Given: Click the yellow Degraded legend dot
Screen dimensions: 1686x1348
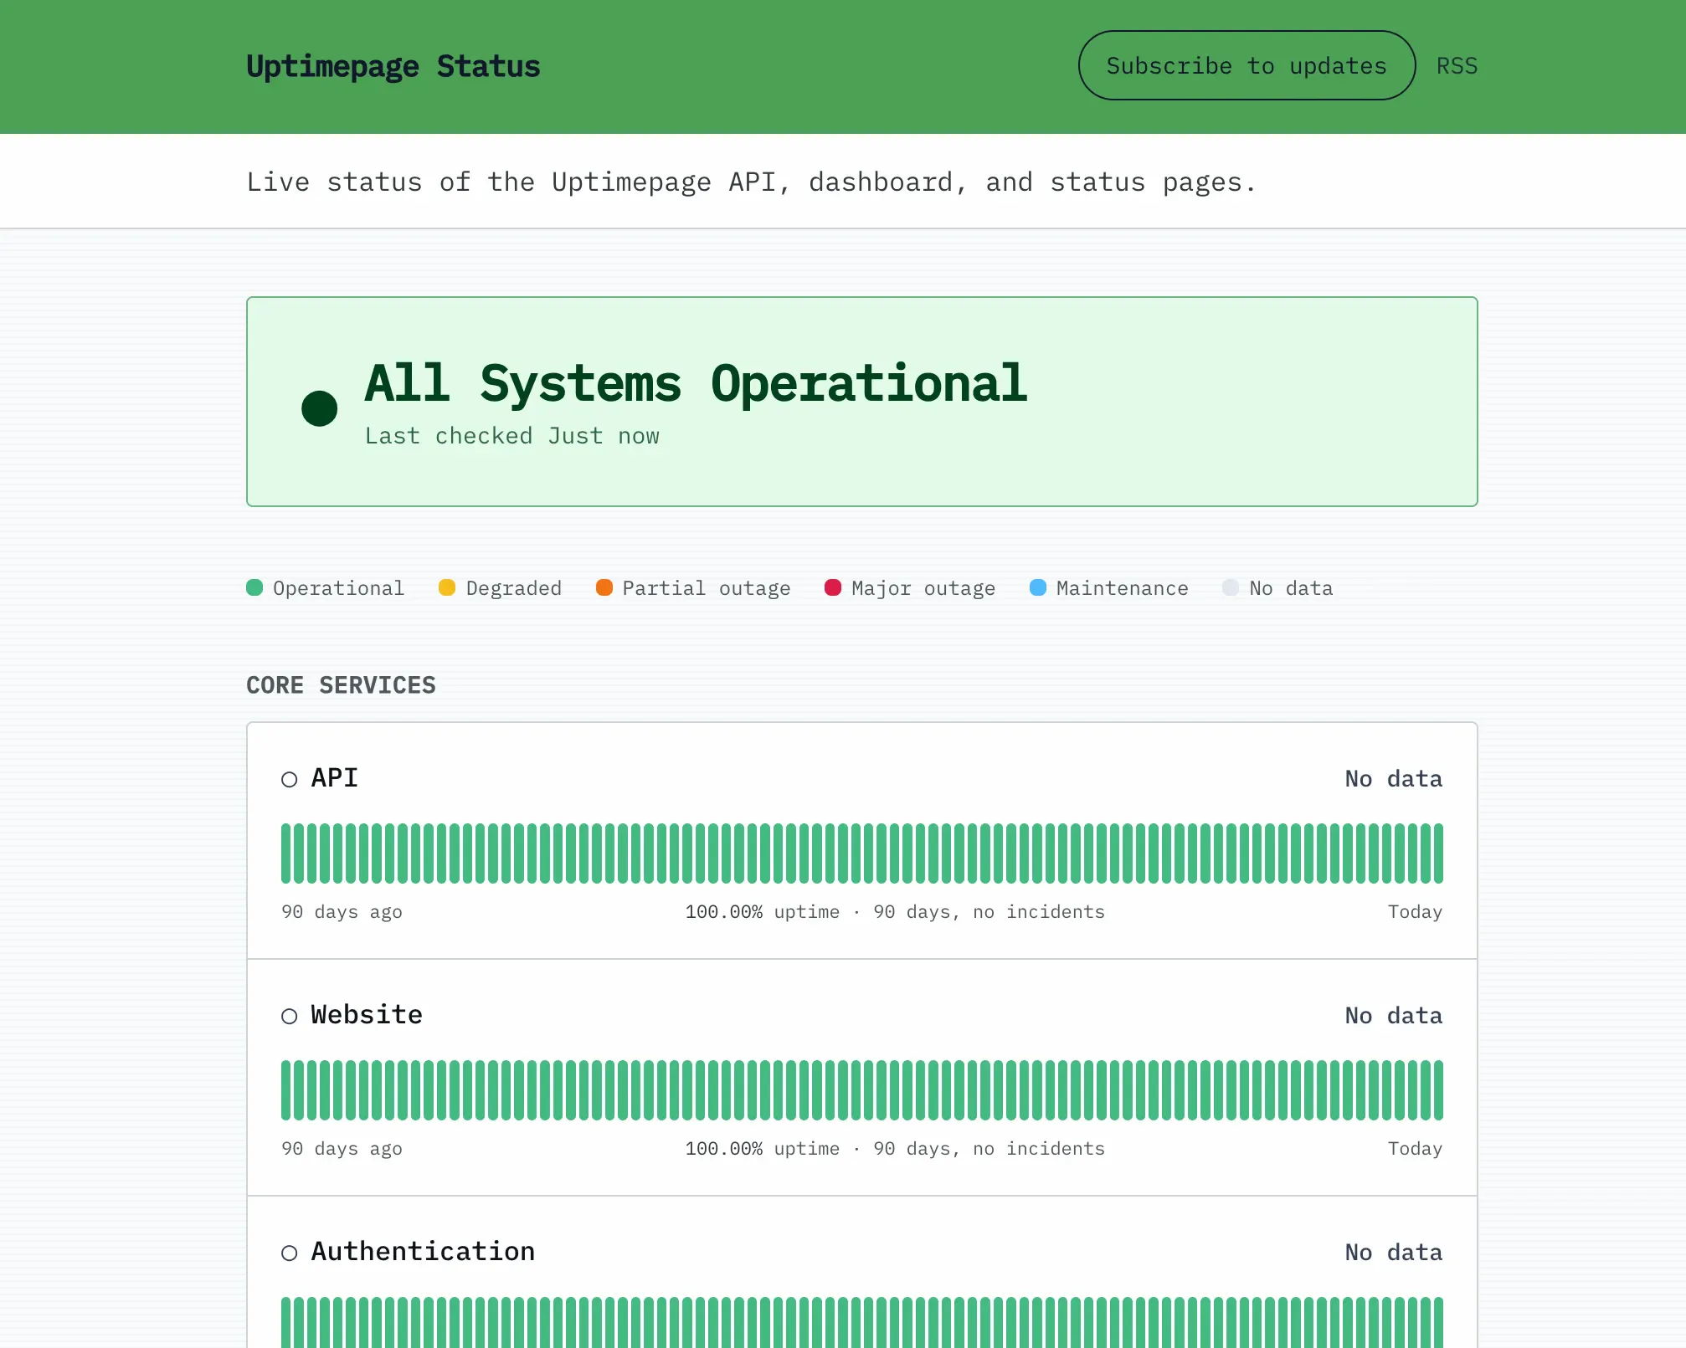Looking at the screenshot, I should pyautogui.click(x=447, y=587).
